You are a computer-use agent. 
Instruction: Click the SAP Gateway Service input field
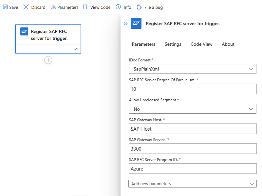tap(193, 149)
